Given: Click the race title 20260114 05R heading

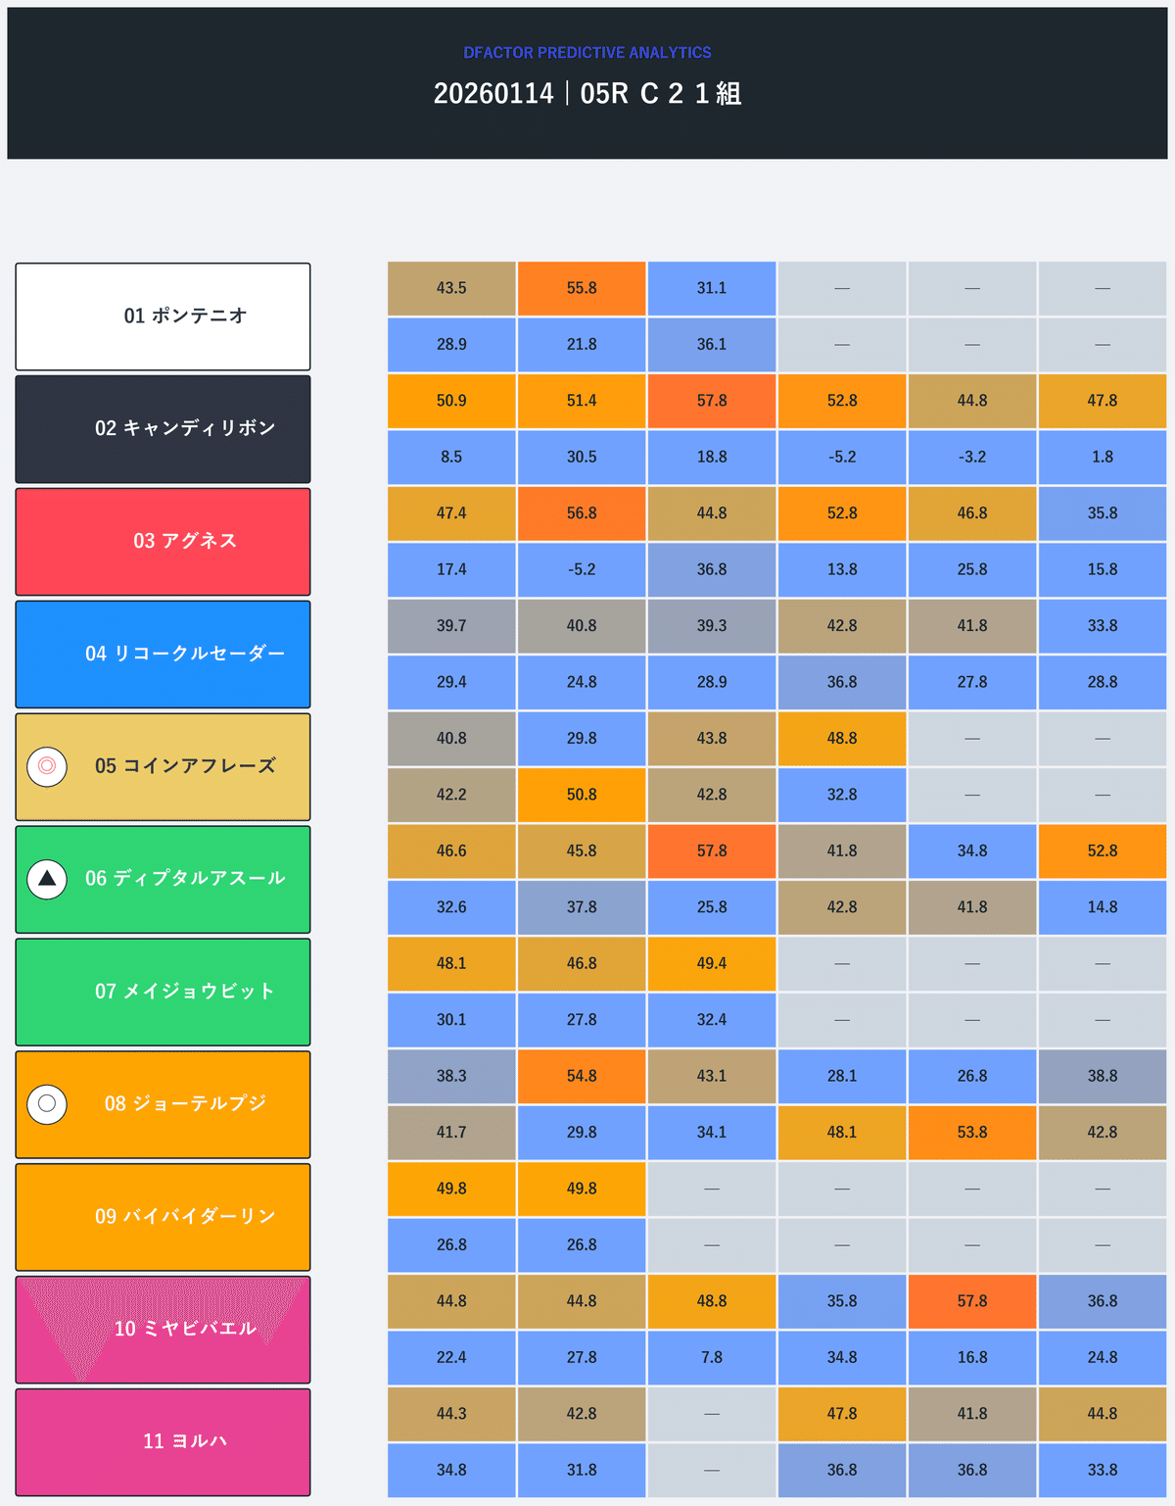Looking at the screenshot, I should [587, 94].
